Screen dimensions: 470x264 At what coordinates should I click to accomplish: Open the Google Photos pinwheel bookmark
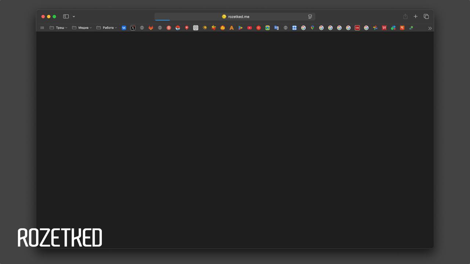tap(375, 28)
